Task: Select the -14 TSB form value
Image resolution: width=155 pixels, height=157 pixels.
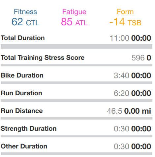Action: click(x=125, y=22)
